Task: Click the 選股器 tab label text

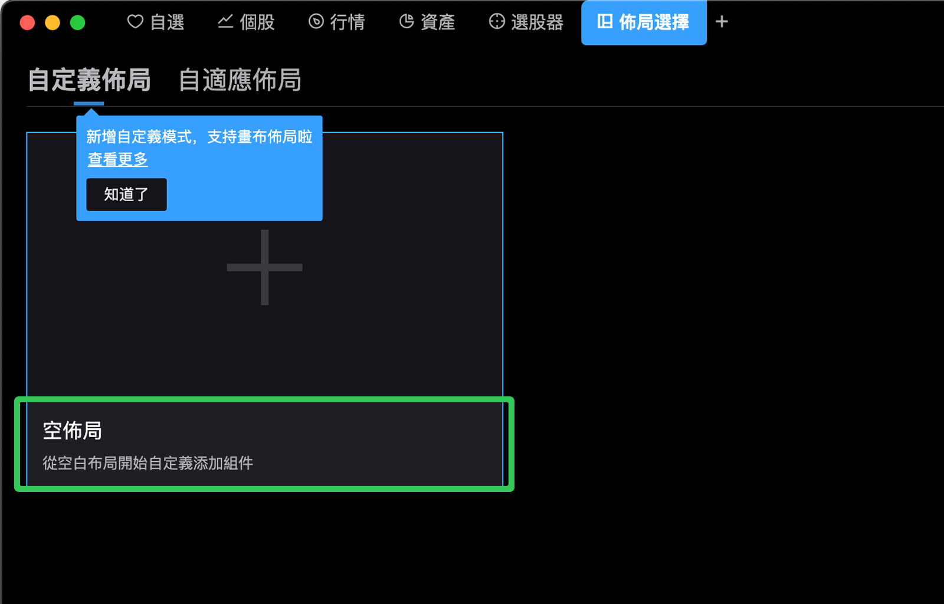Action: [x=537, y=22]
